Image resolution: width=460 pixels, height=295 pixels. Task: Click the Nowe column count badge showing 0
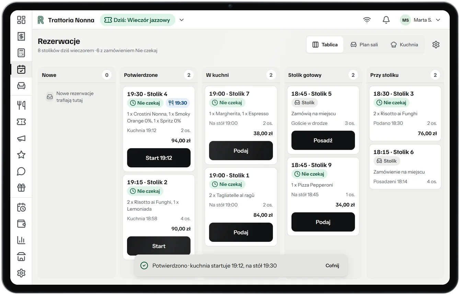click(107, 75)
